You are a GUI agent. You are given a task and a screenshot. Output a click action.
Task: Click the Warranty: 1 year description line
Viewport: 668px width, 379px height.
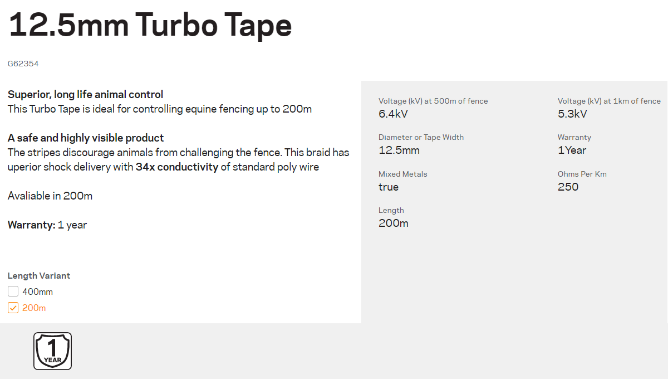47,225
